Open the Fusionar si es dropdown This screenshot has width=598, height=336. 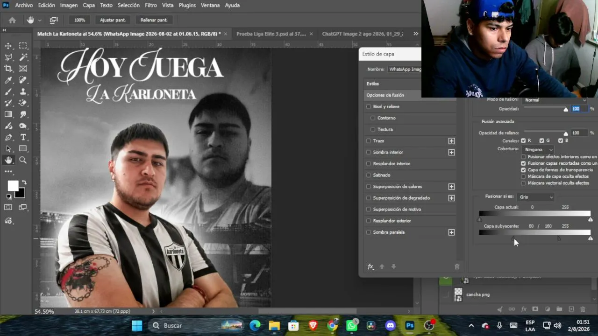point(536,197)
